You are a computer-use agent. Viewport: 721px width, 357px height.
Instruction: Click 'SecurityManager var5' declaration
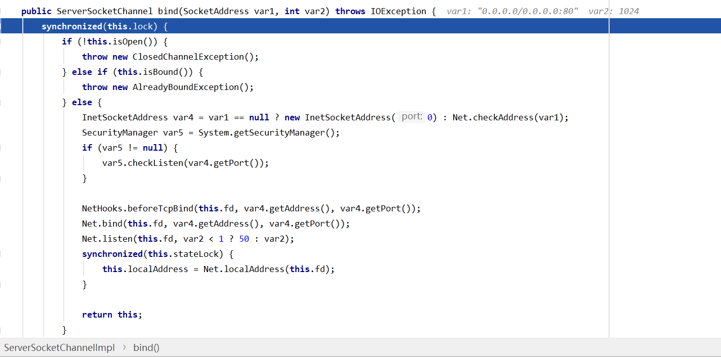click(133, 132)
